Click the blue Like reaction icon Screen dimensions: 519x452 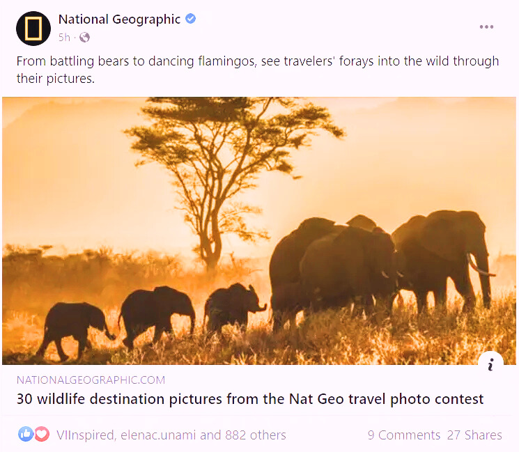point(26,434)
